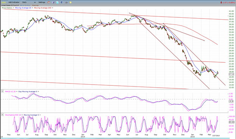The image size is (236, 139).
Task: Click the red lifesaver help icon
Action: click(49, 2)
